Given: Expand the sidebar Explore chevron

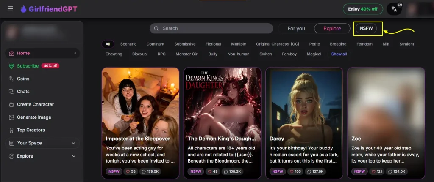Looking at the screenshot, I should click(x=74, y=156).
